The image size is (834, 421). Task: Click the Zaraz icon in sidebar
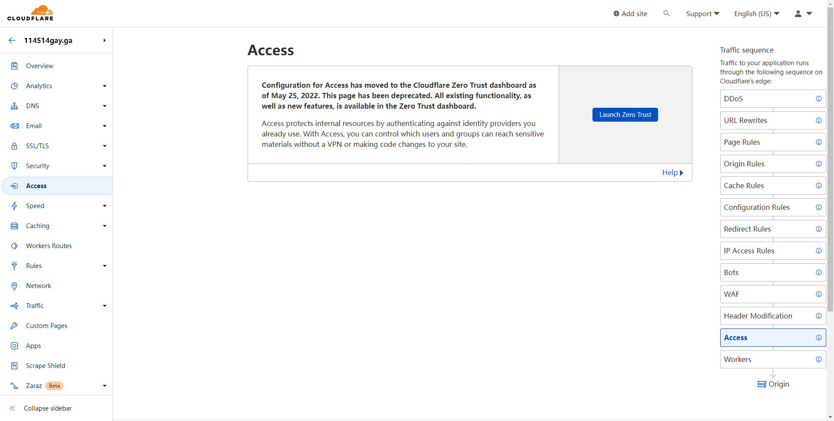(x=14, y=386)
